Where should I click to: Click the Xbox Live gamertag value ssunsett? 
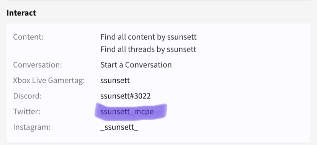[x=115, y=81]
